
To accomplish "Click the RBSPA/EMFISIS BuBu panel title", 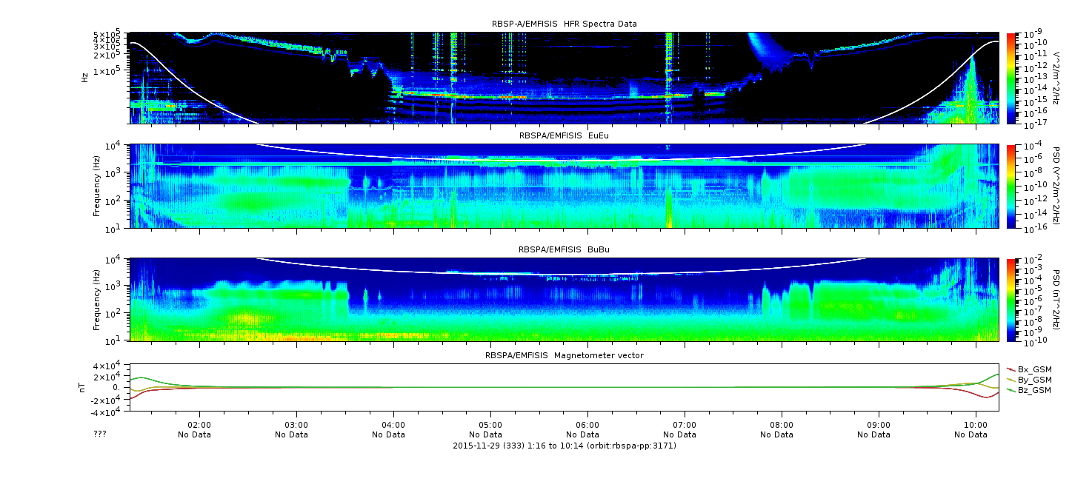I will (x=564, y=250).
